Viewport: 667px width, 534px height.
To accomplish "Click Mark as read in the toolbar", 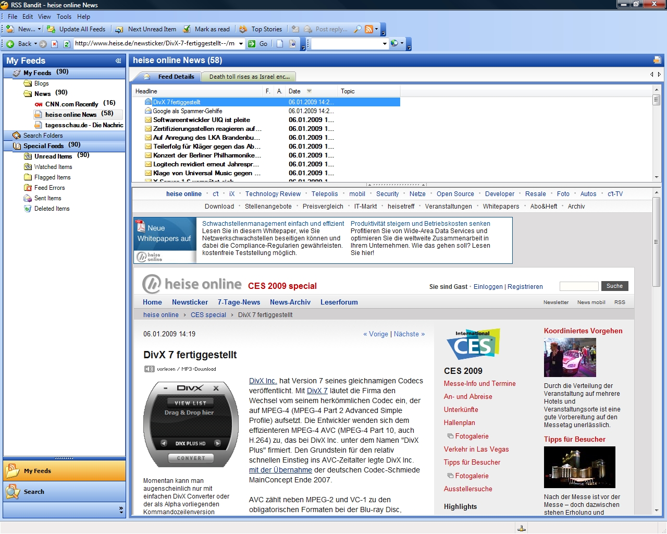I will [x=206, y=29].
